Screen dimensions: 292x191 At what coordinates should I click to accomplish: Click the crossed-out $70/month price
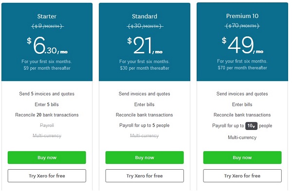coord(242,26)
